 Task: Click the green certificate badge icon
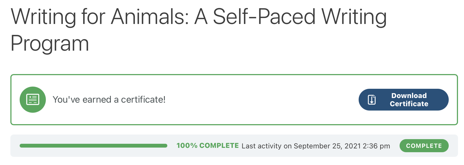33,100
